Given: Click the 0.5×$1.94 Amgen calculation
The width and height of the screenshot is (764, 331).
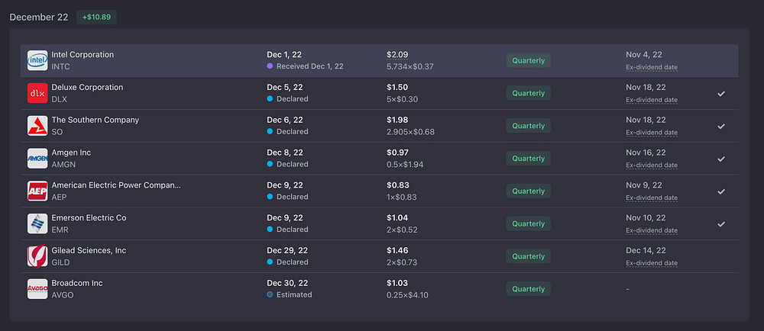Looking at the screenshot, I should (x=405, y=164).
